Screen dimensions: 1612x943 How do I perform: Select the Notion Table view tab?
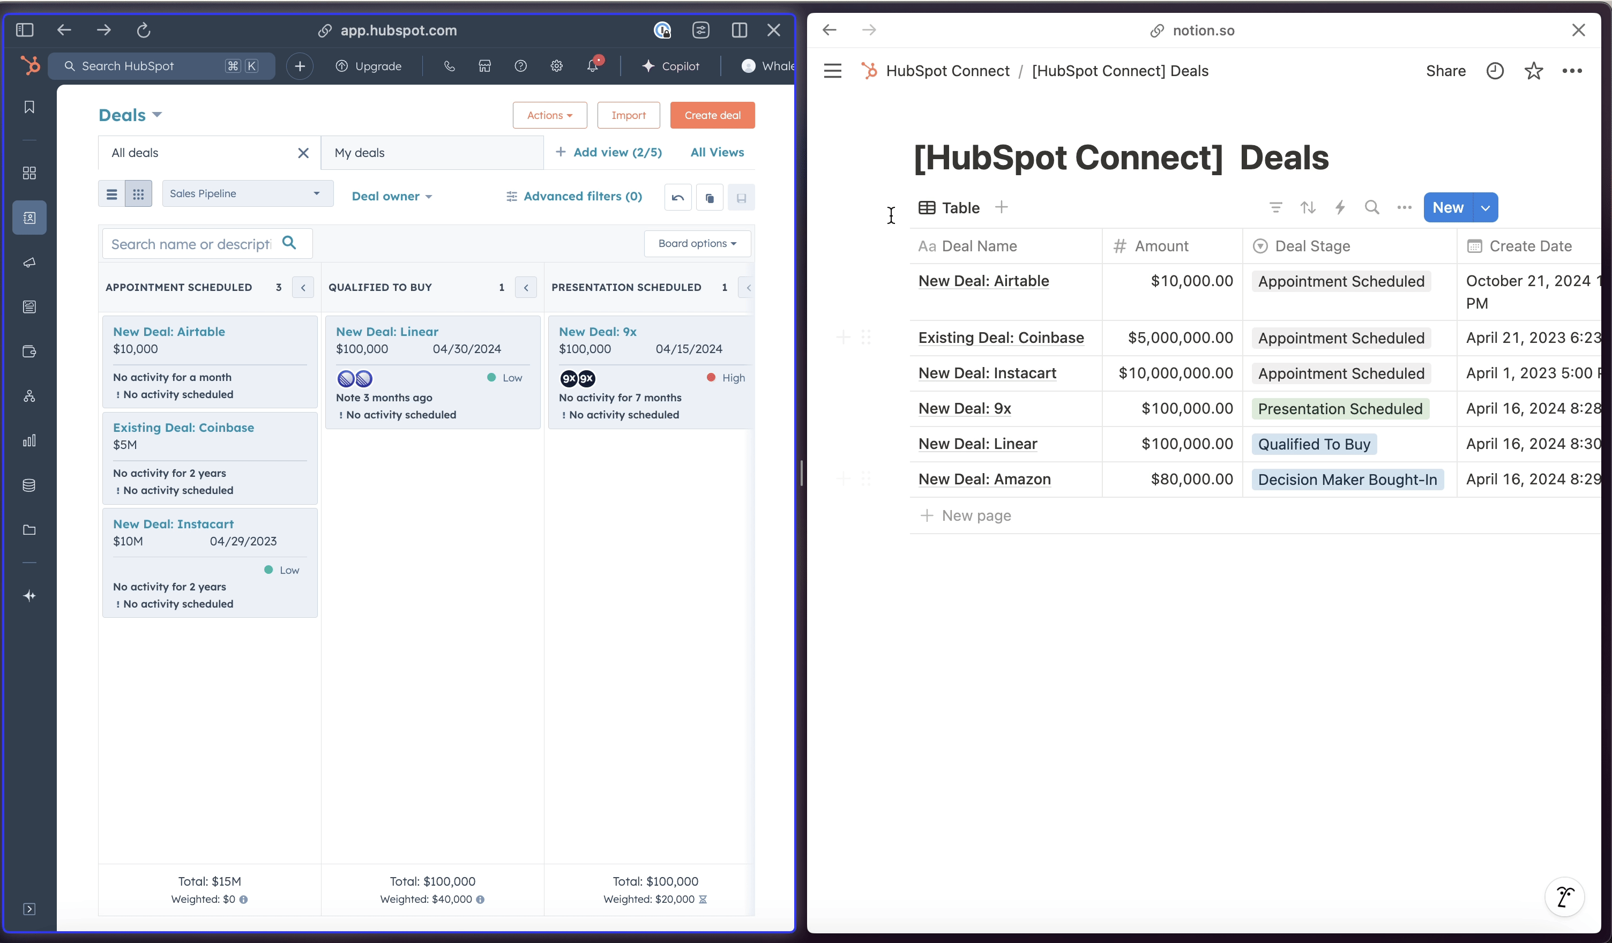(x=949, y=208)
